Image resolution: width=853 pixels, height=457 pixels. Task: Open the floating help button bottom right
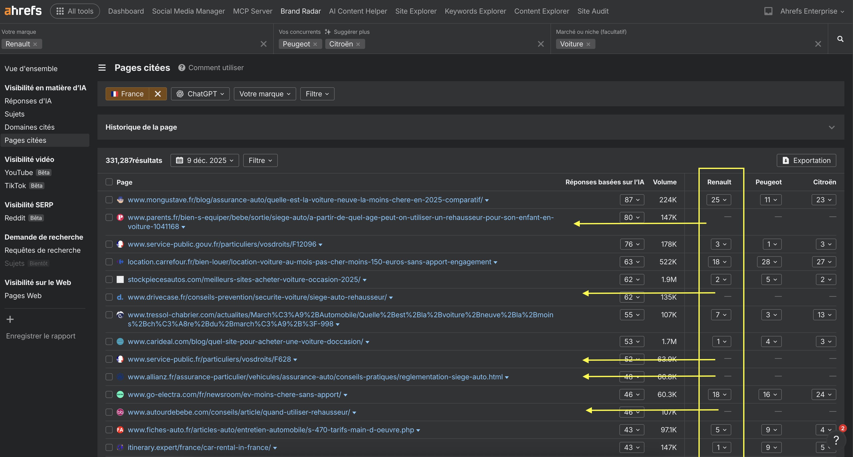[836, 440]
